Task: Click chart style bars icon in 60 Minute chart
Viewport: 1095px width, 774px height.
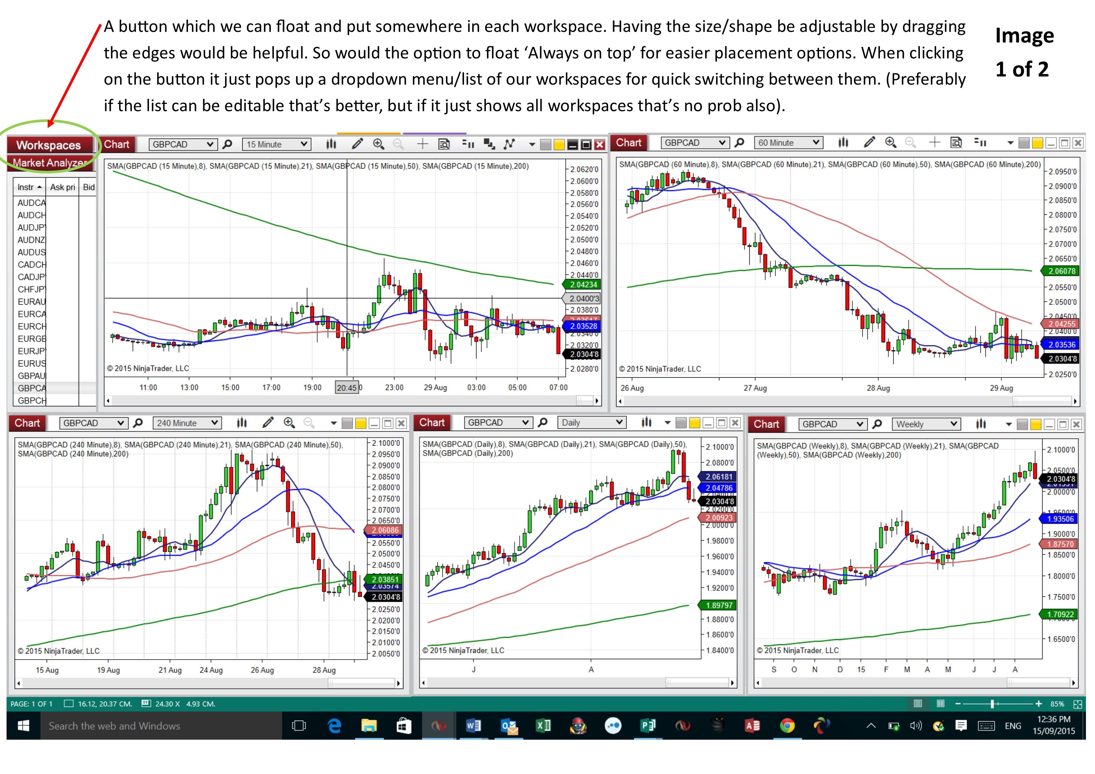Action: 843,143
